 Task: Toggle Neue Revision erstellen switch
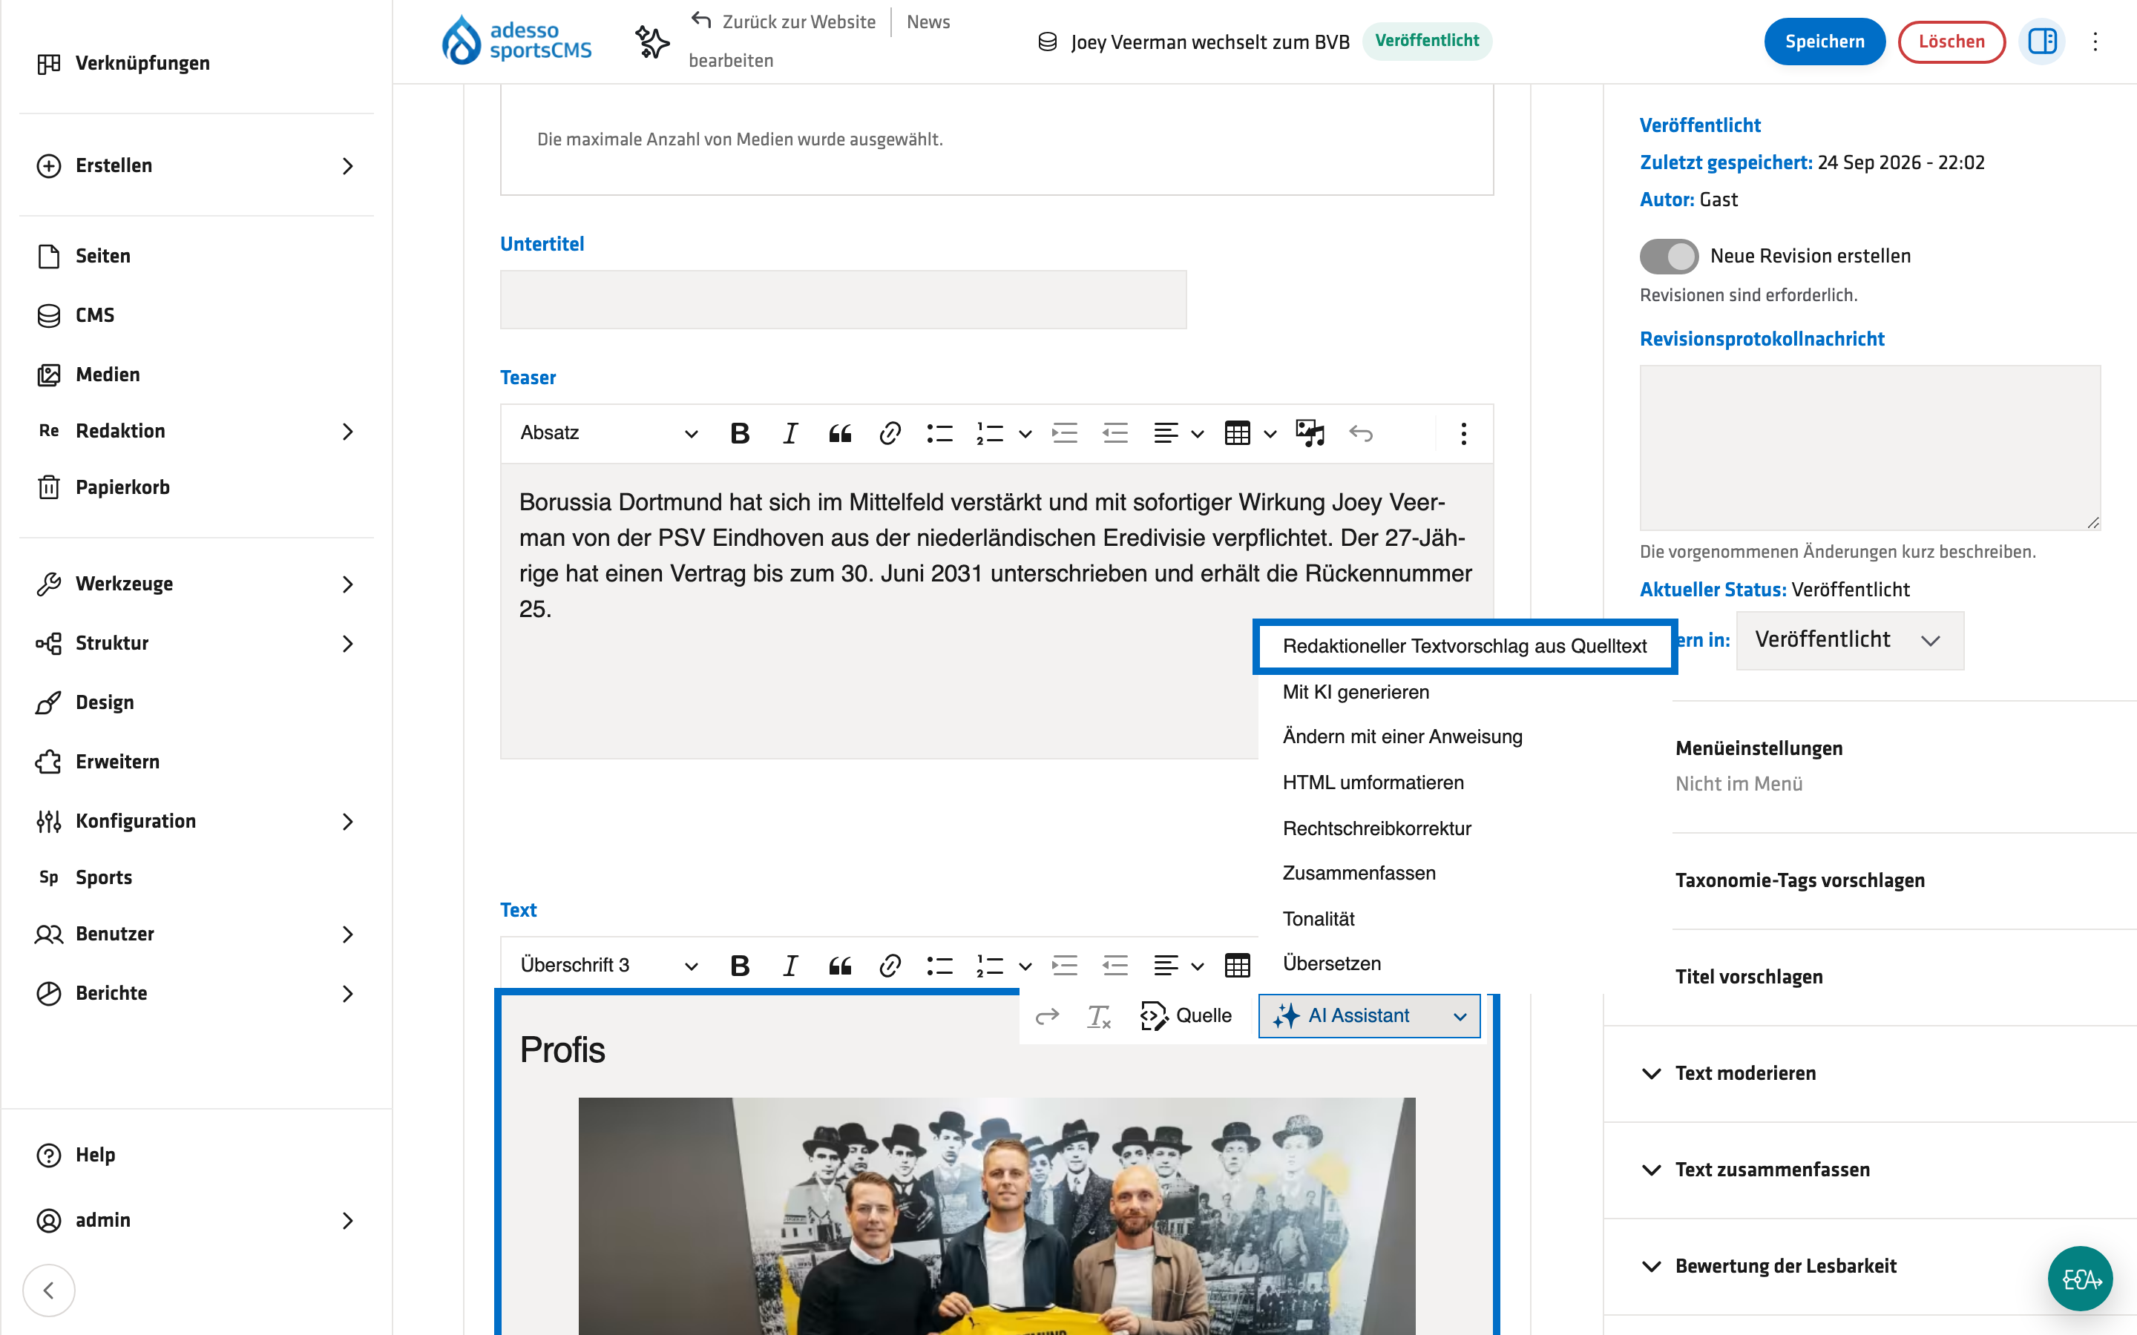coord(1669,256)
